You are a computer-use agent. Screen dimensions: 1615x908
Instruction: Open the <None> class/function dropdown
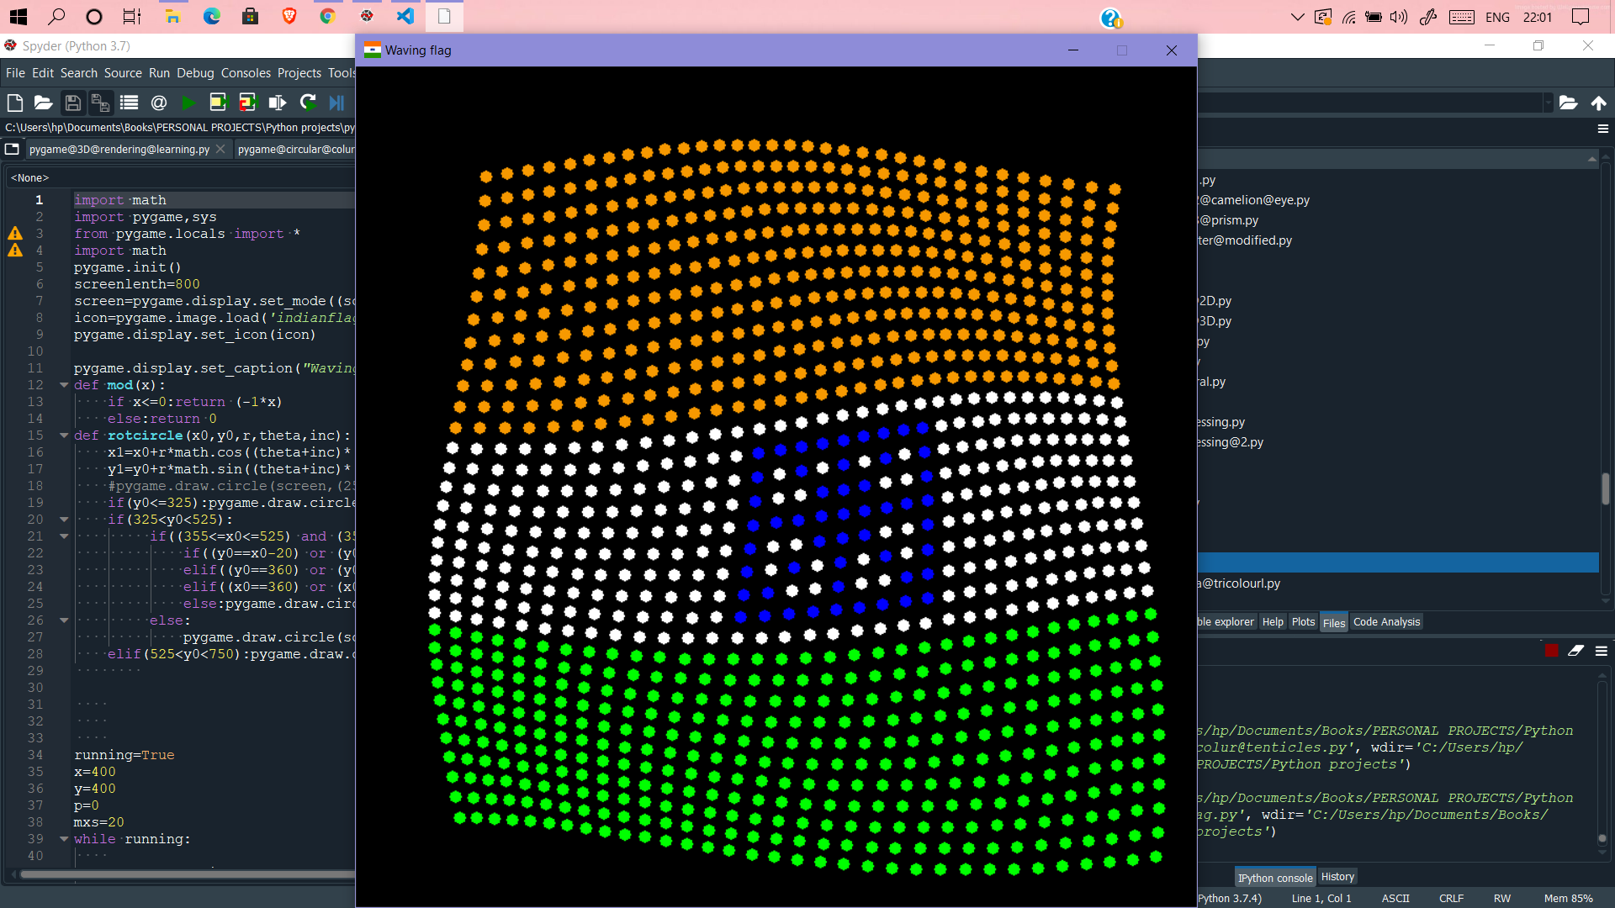point(180,177)
